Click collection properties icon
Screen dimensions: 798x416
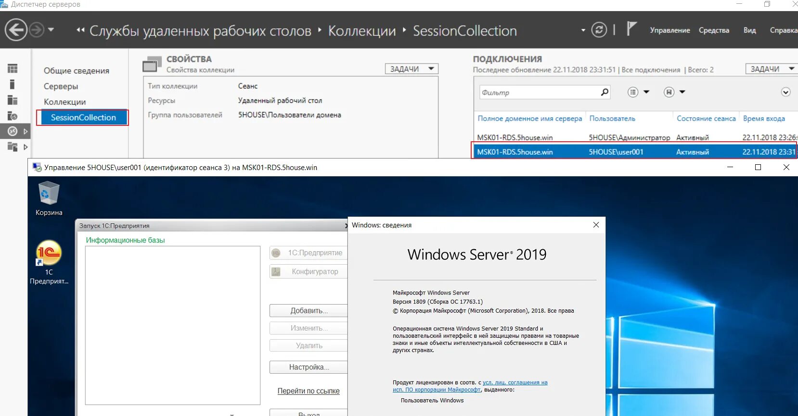[152, 65]
